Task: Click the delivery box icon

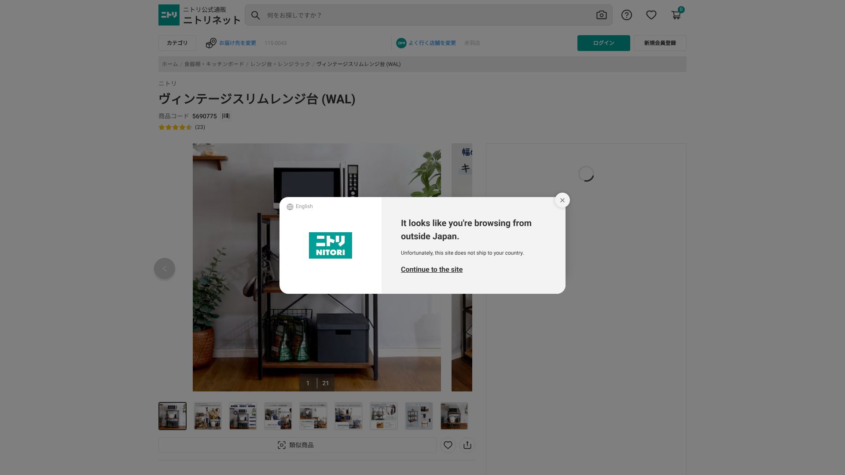Action: pyautogui.click(x=211, y=43)
